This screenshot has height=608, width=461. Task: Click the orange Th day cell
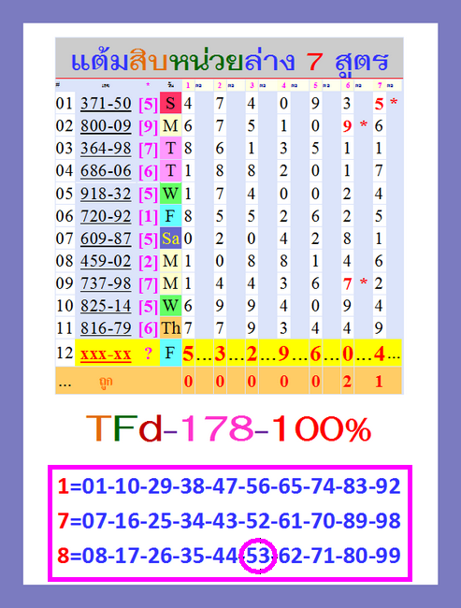[x=170, y=328]
